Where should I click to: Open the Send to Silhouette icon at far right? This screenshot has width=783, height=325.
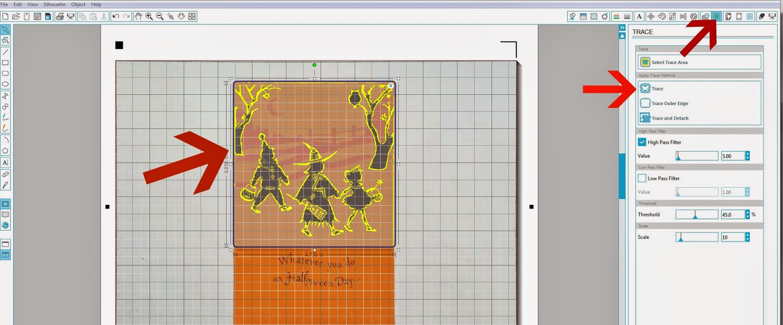point(772,16)
